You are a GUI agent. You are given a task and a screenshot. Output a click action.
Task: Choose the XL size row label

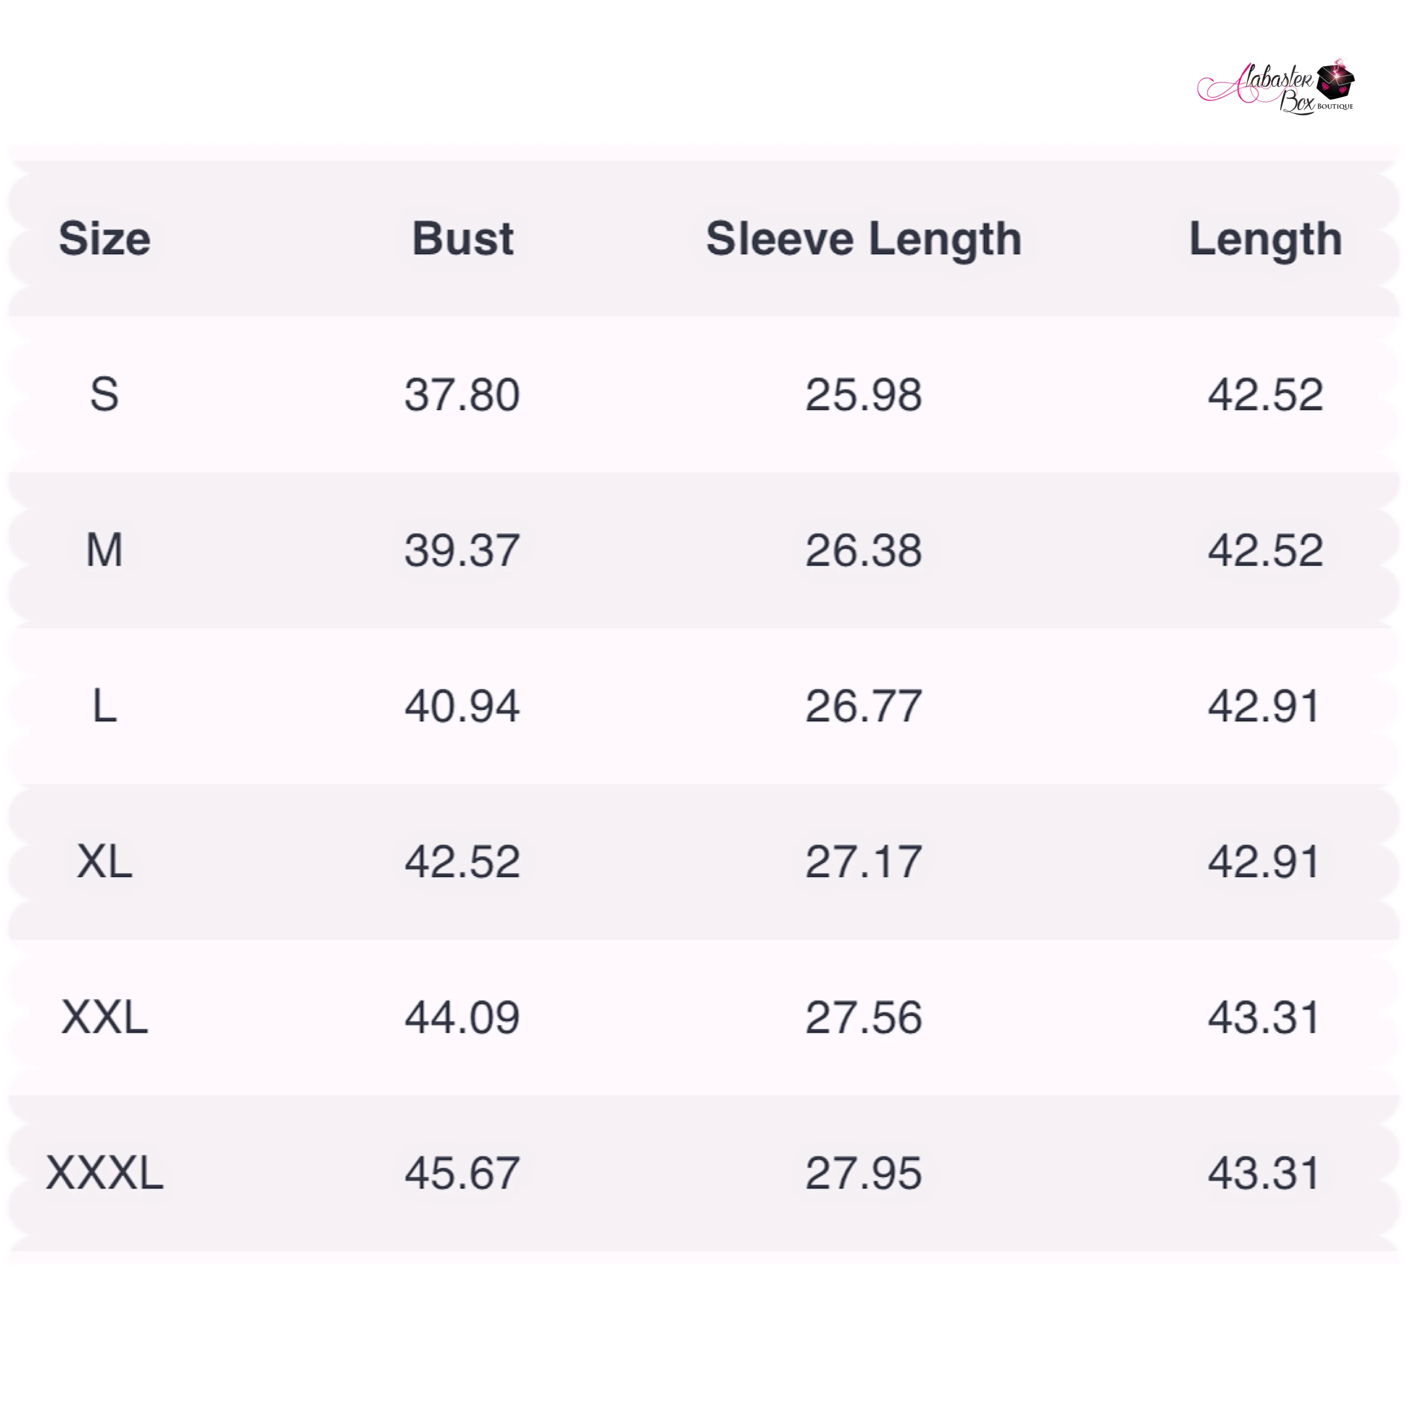(104, 861)
